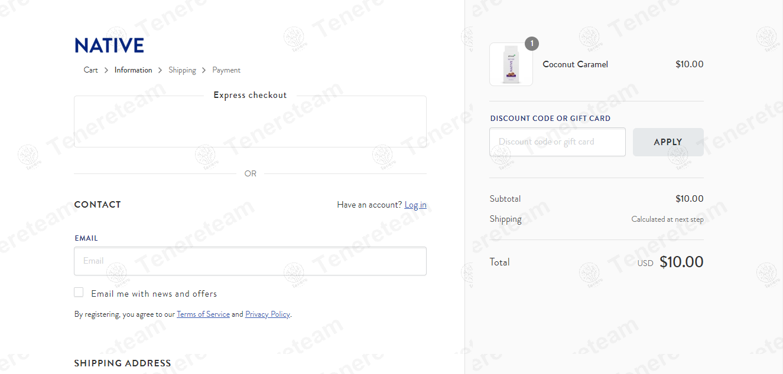This screenshot has width=783, height=374.
Task: Click the NATIVE brand logo
Action: 109,46
